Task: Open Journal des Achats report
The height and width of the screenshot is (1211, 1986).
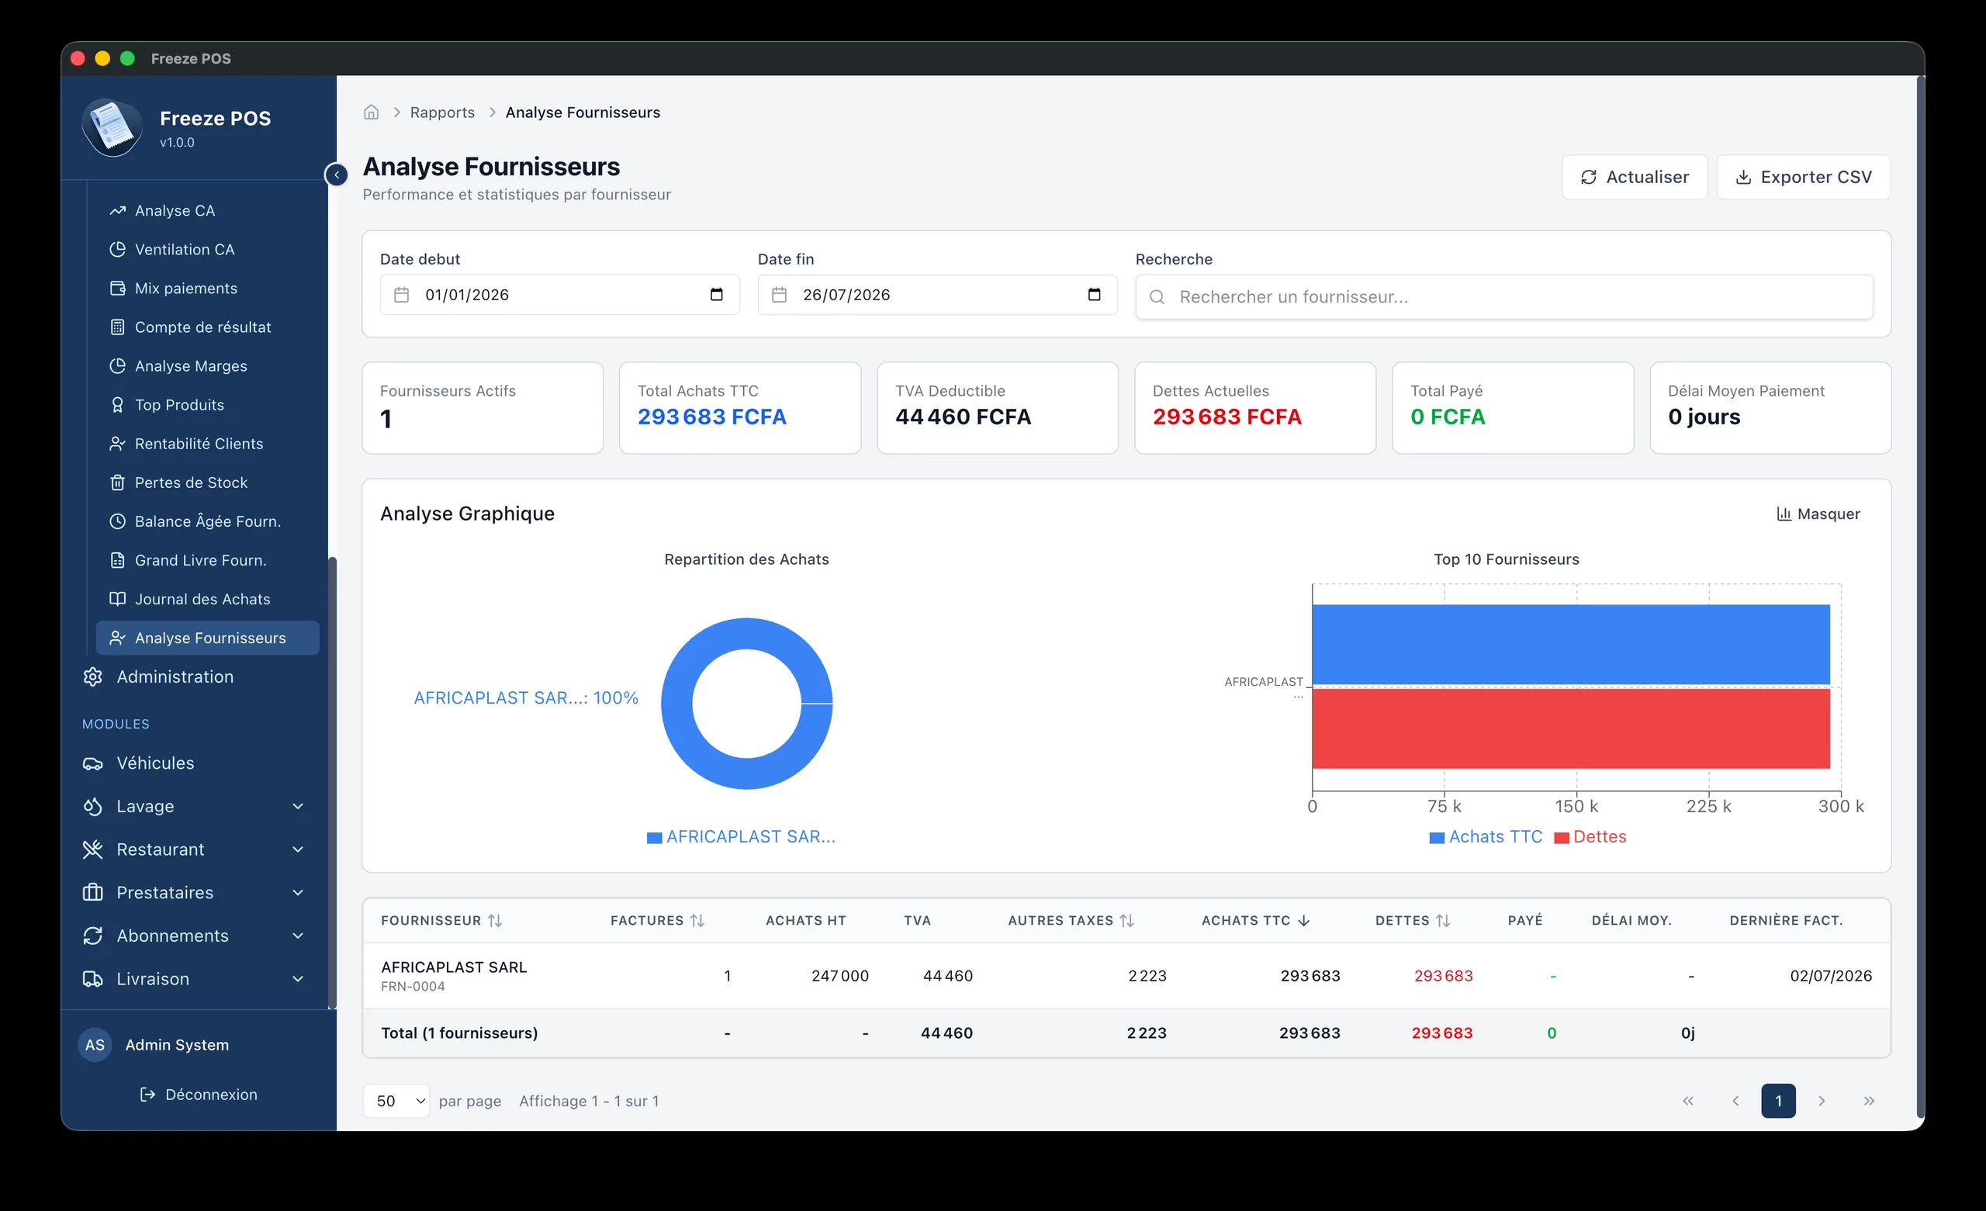Action: pos(208,599)
